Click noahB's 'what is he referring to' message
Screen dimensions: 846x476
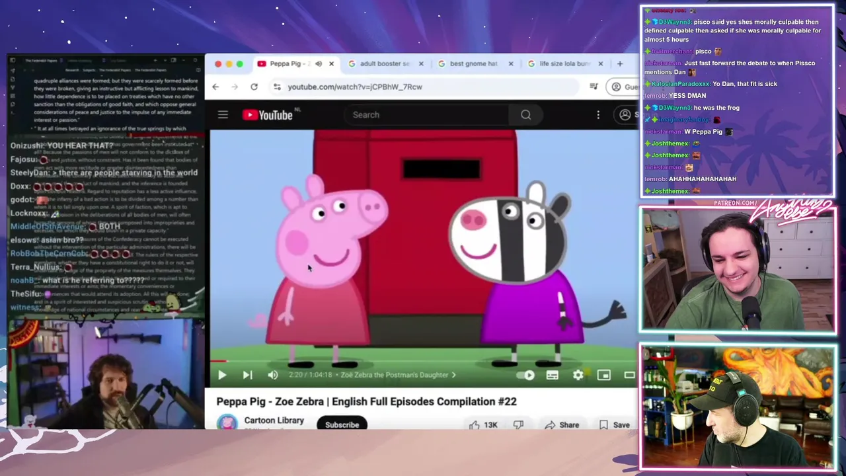click(x=93, y=280)
